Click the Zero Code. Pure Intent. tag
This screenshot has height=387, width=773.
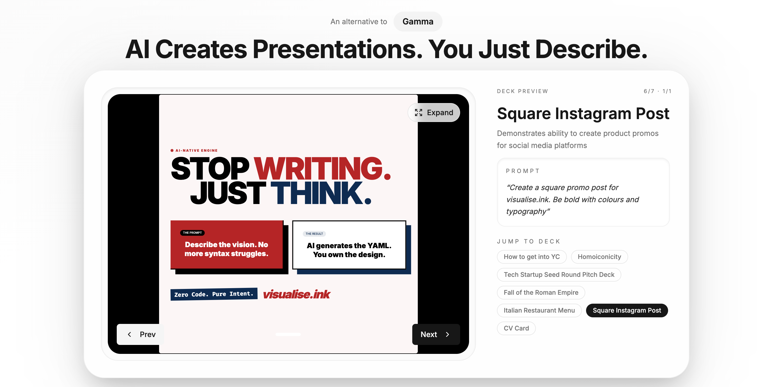[214, 294]
